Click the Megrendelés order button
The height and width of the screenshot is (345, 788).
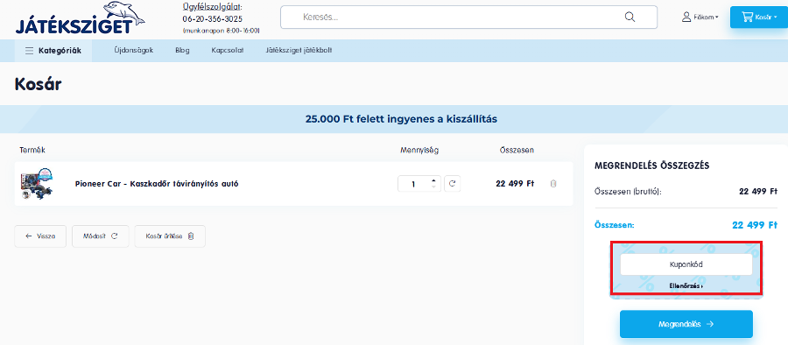tap(686, 324)
